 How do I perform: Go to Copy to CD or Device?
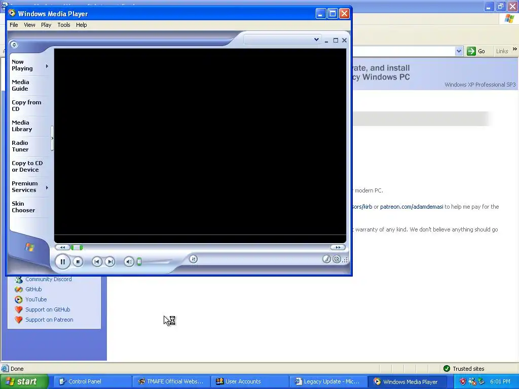pos(27,166)
